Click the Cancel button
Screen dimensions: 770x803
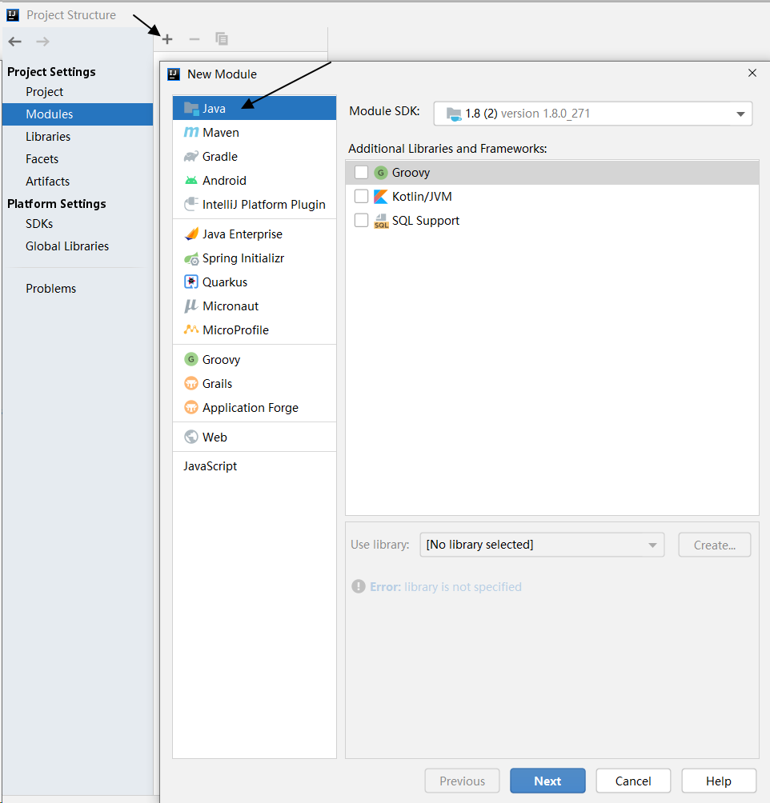(633, 781)
